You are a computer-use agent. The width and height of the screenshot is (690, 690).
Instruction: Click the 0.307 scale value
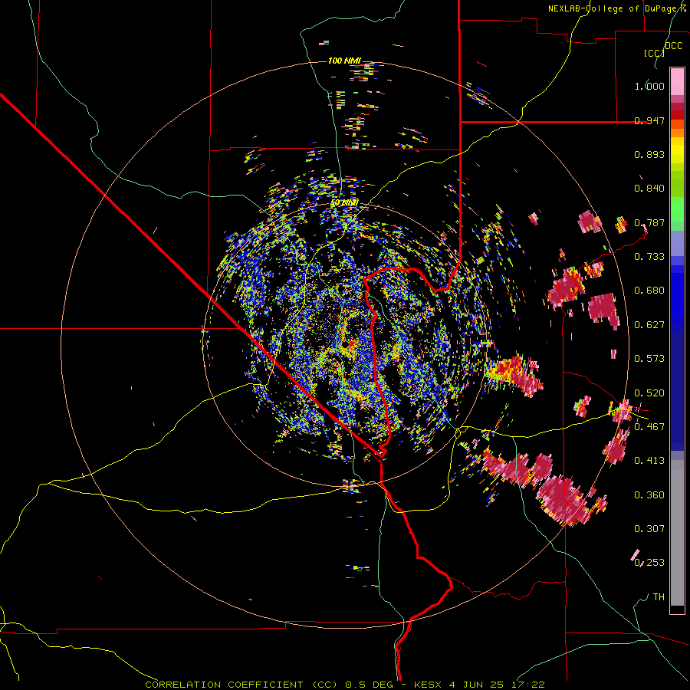point(649,529)
